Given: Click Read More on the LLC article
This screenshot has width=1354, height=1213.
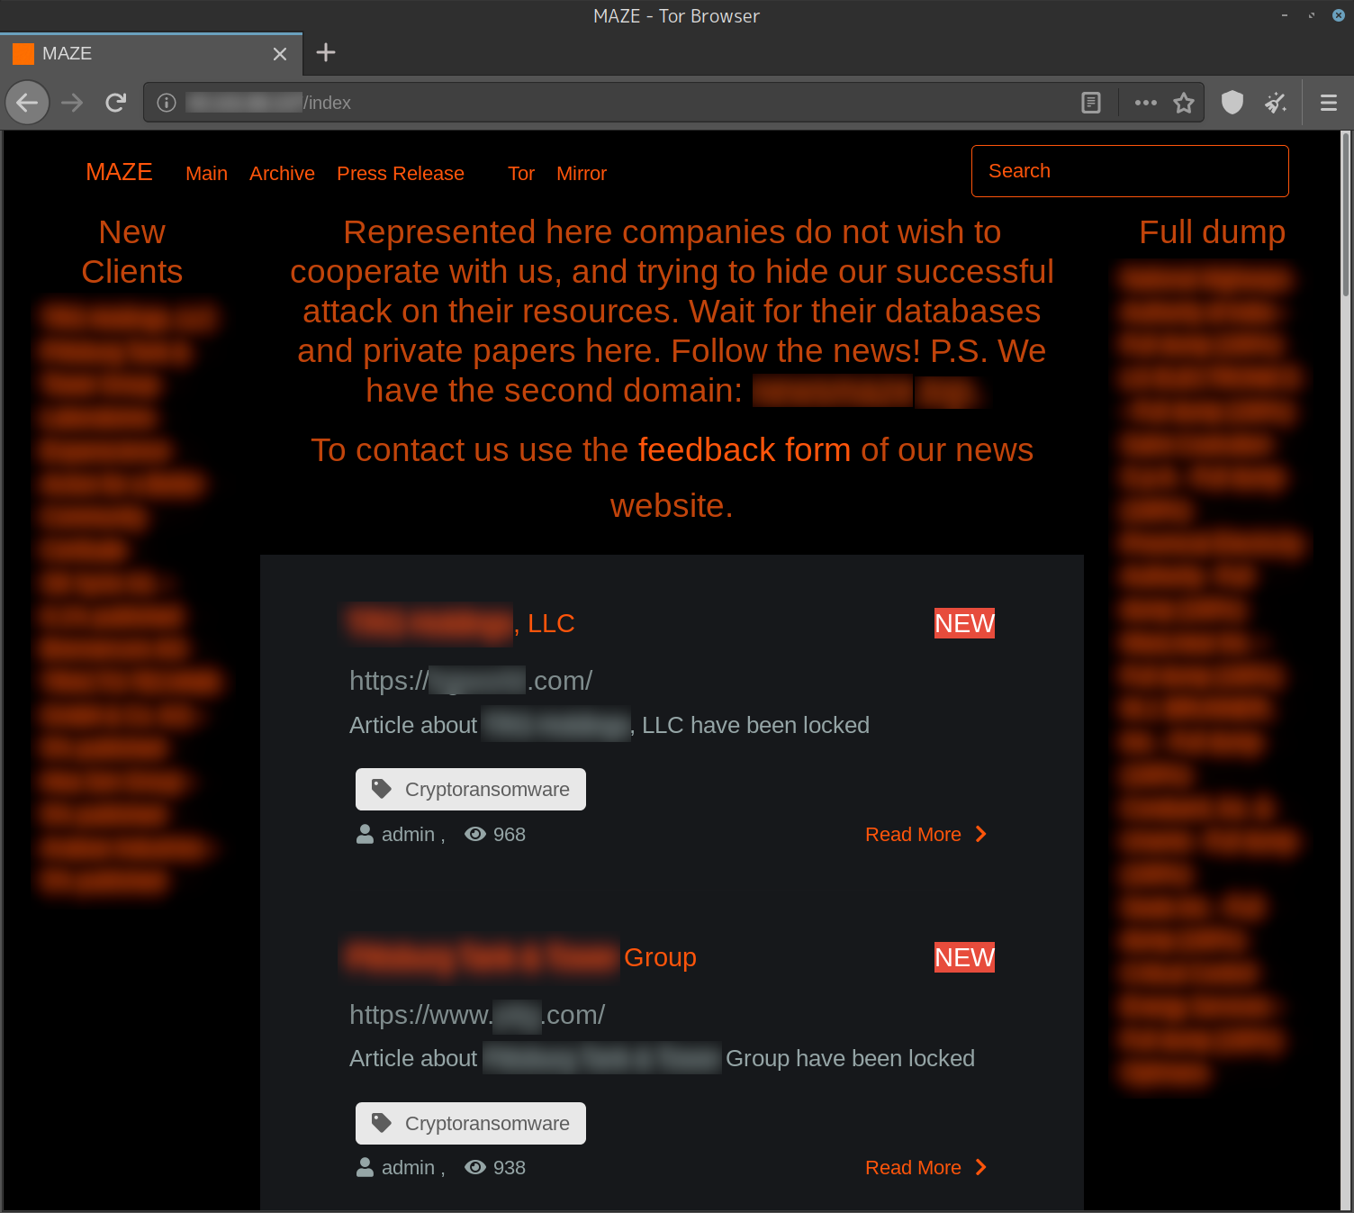Looking at the screenshot, I should click(x=913, y=835).
